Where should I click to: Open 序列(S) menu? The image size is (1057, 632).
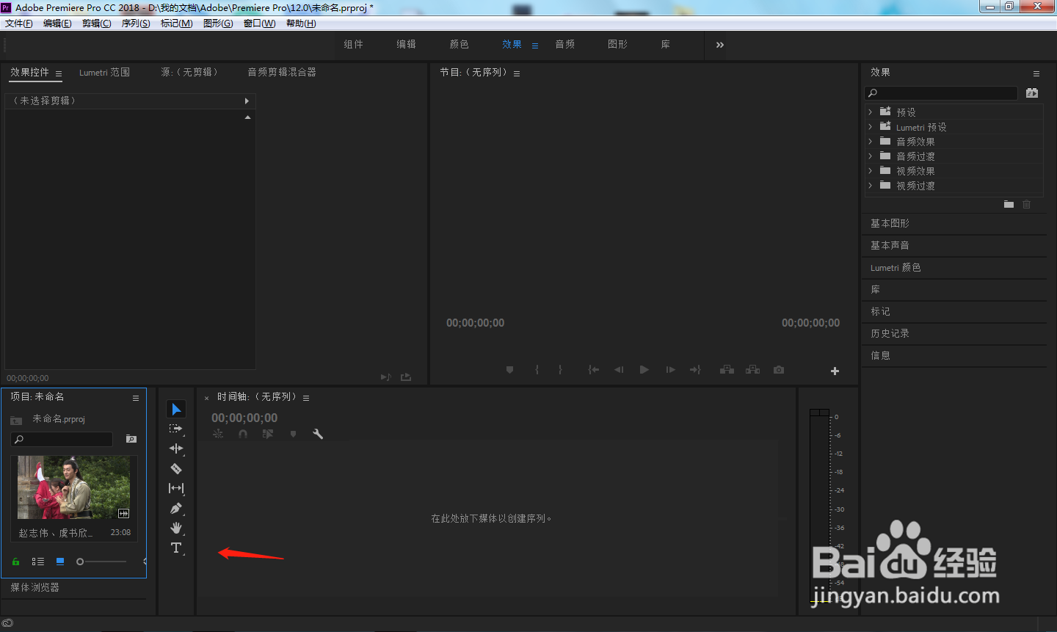(136, 23)
